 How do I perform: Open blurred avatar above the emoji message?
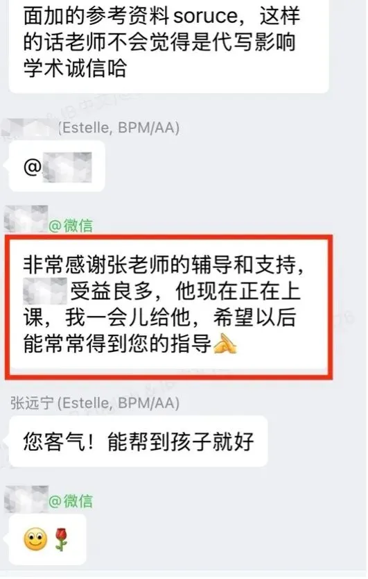coord(26,499)
